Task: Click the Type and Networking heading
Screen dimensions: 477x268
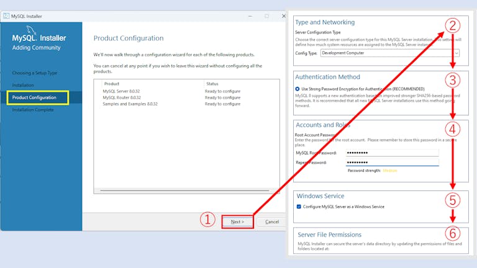Action: 325,22
